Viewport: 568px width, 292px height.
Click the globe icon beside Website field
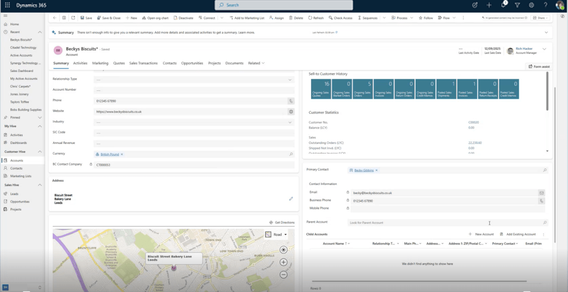(x=291, y=112)
